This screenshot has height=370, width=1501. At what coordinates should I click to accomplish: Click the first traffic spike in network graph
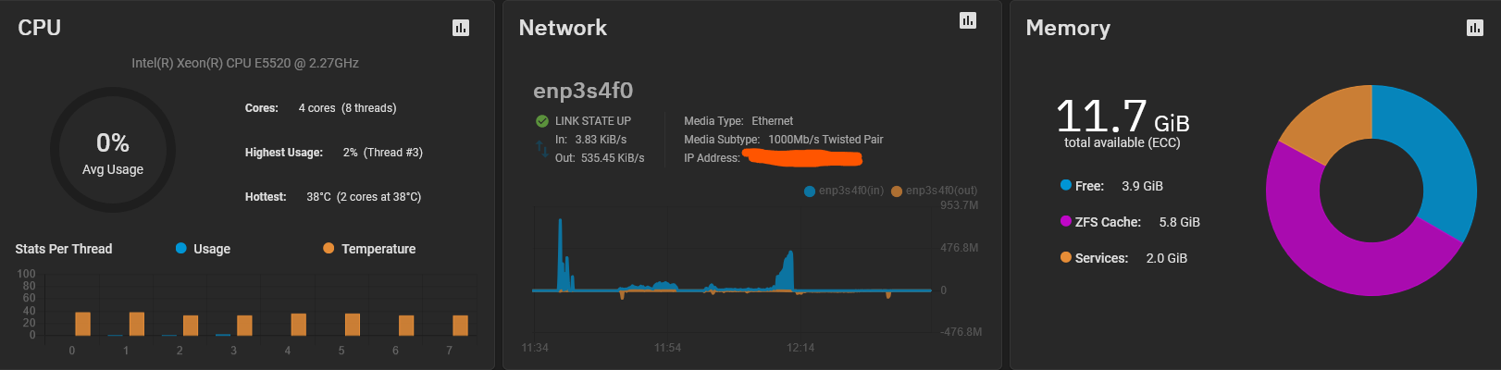point(560,254)
